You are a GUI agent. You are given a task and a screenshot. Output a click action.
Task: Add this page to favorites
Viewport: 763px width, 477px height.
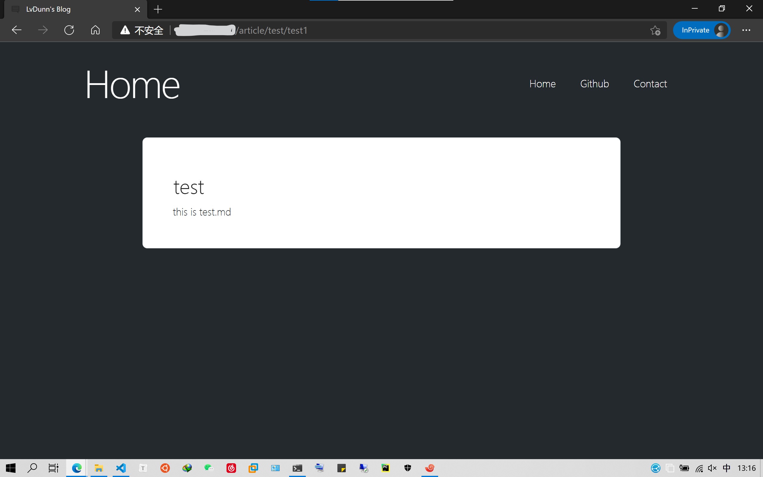pyautogui.click(x=655, y=30)
